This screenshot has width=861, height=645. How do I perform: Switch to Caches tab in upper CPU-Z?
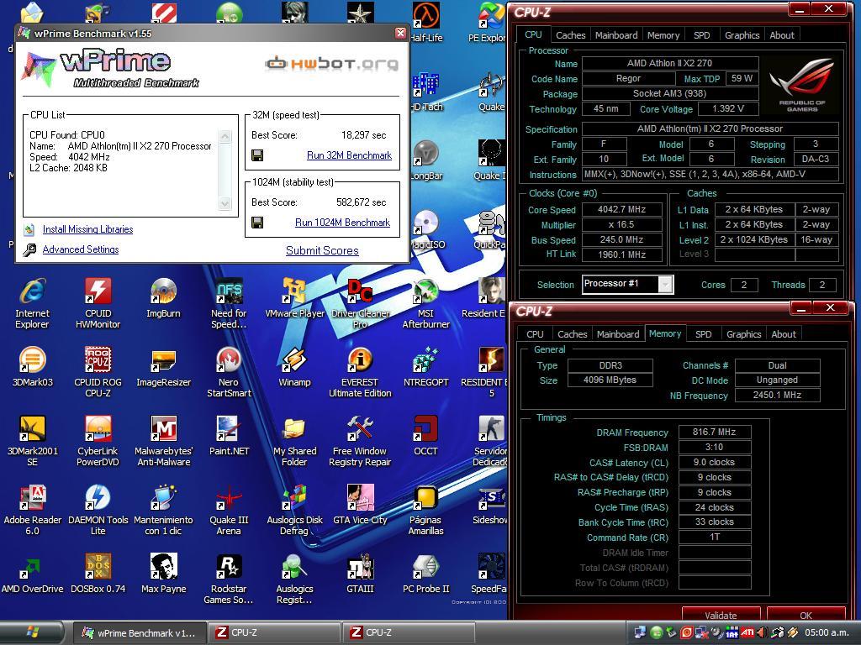pyautogui.click(x=571, y=35)
